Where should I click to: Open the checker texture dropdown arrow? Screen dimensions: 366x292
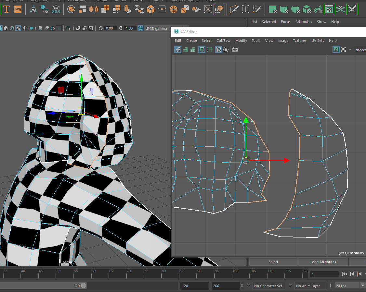pyautogui.click(x=350, y=50)
